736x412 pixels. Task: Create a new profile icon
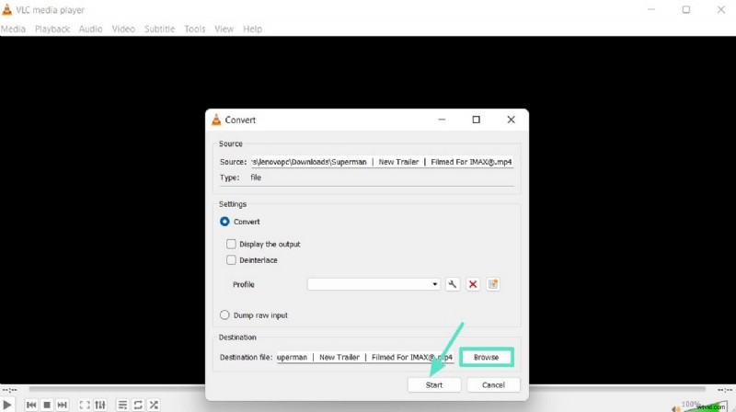tap(493, 284)
